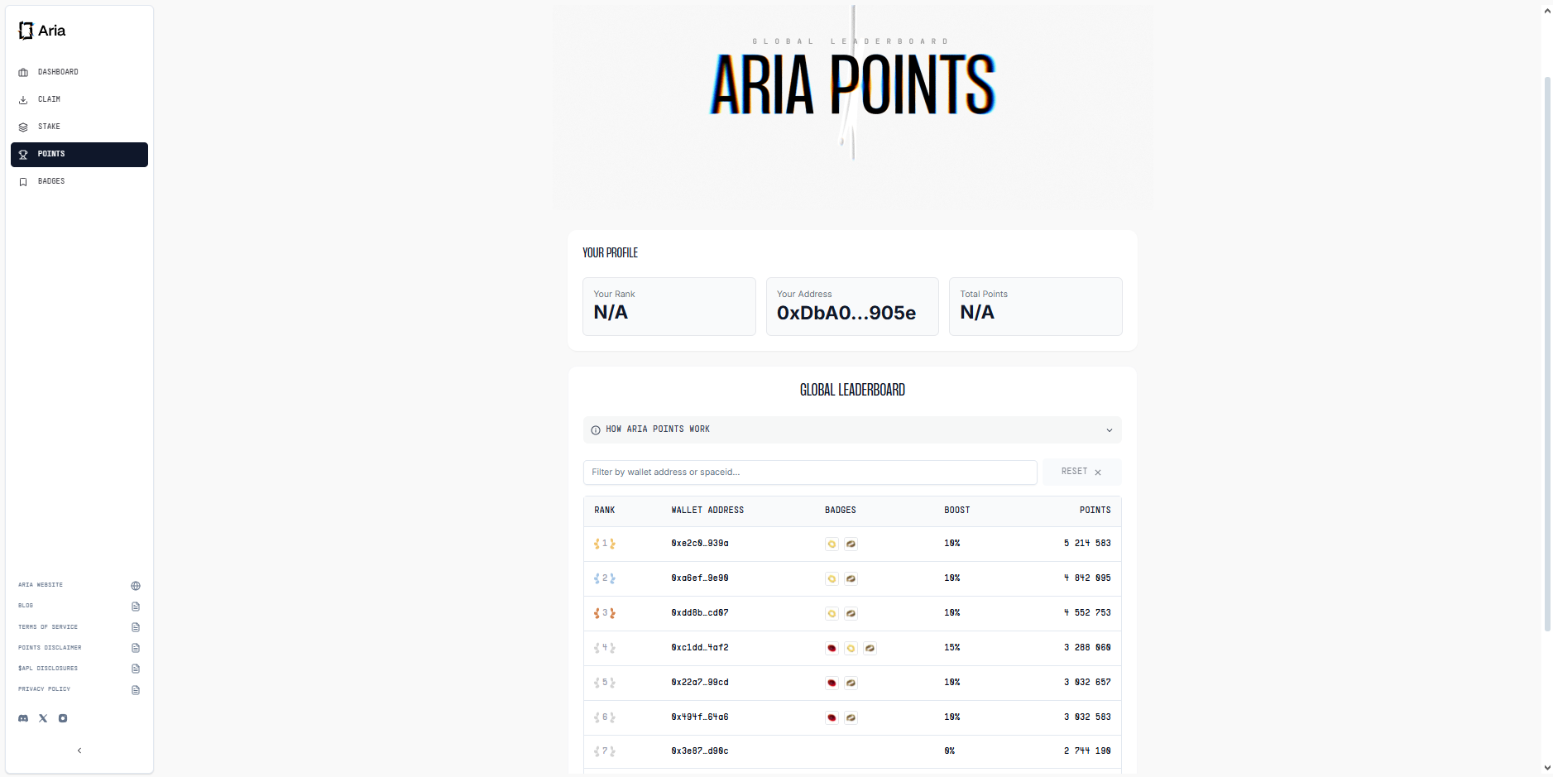Image resolution: width=1553 pixels, height=777 pixels.
Task: Click the info icon beside How Aria Points Work
Action: pos(596,429)
